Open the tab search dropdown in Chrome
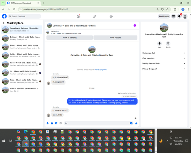The width and height of the screenshot is (191, 153). click(x=3, y=3)
